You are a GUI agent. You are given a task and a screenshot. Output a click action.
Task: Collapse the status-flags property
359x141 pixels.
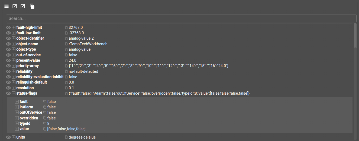pos(14,93)
